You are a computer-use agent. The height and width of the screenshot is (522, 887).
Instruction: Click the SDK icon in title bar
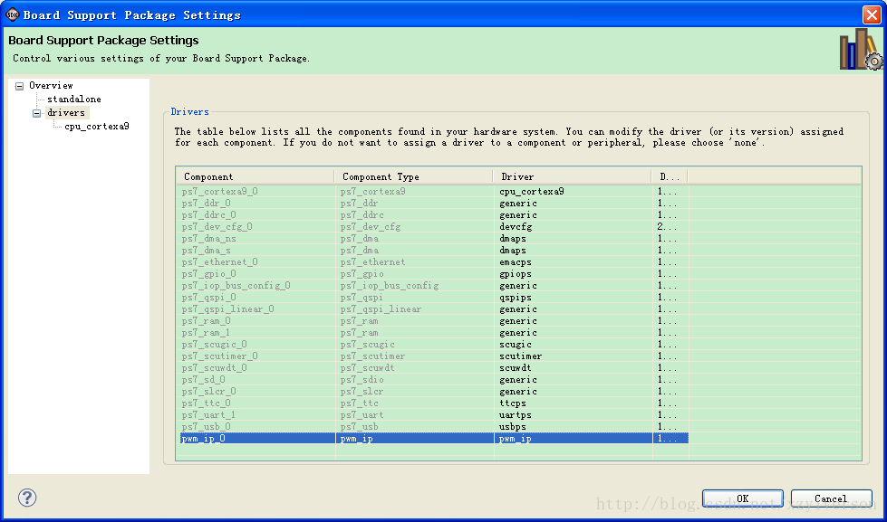coord(13,14)
